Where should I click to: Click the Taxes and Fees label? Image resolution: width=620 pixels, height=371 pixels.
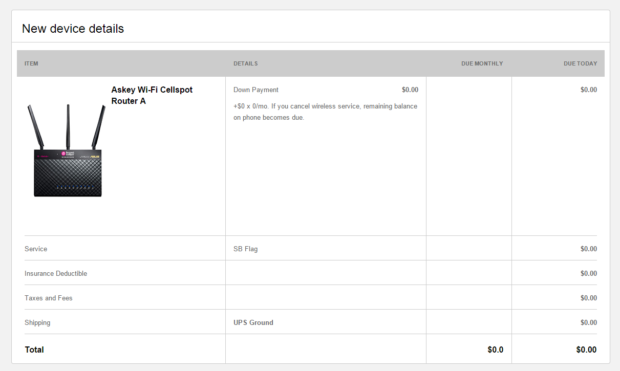click(x=49, y=298)
